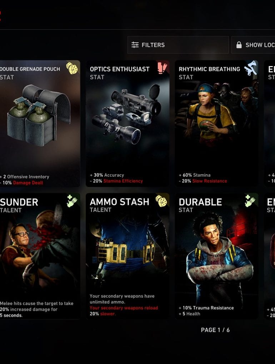This screenshot has width=275, height=364.
Task: Click the AMMO STASH title text
Action: (x=119, y=202)
